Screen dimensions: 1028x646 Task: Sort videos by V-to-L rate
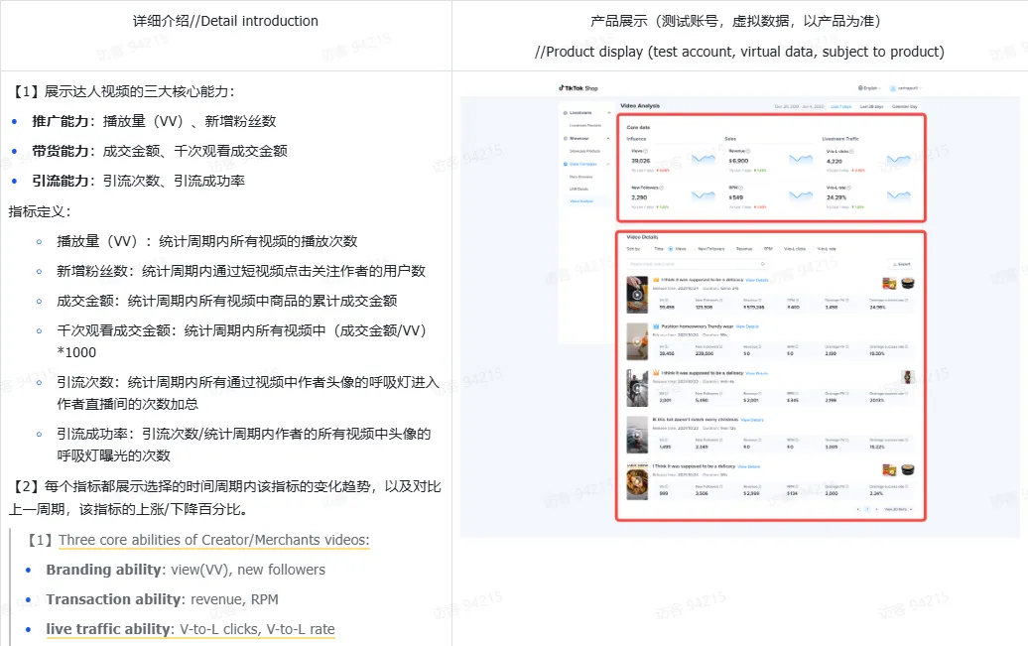825,248
